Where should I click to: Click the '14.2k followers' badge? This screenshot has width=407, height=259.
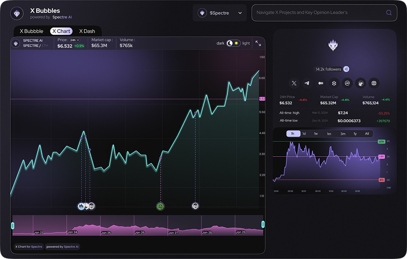pyautogui.click(x=328, y=69)
